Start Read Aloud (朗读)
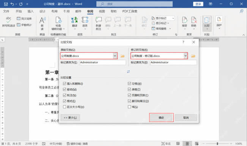This screenshot has height=146, width=247. pos(42,23)
